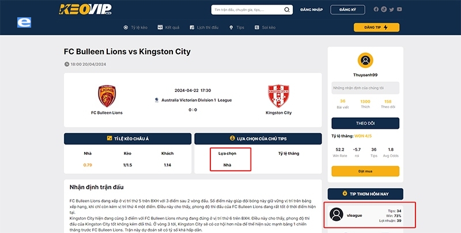This screenshot has height=233, width=461.
Task: Click Thuyoanh99 profile avatar
Action: (366, 61)
